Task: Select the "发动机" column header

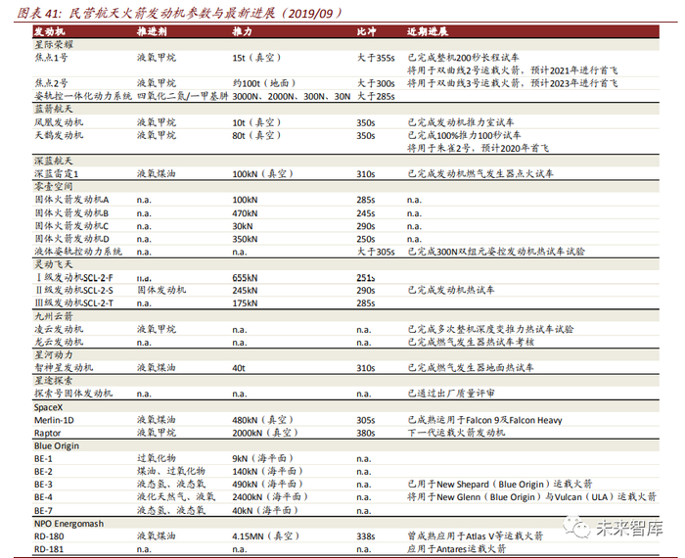Action: (50, 31)
